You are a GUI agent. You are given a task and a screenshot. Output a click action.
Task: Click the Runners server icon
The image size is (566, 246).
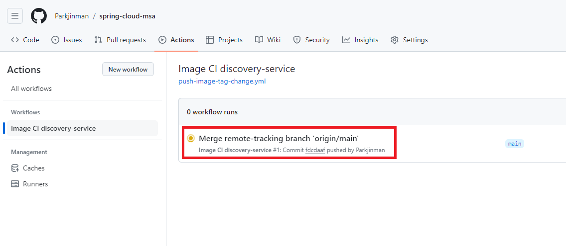(15, 184)
